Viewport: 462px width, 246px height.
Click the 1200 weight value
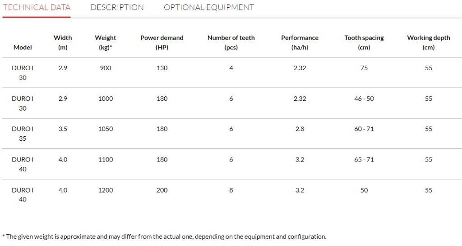[x=106, y=190]
